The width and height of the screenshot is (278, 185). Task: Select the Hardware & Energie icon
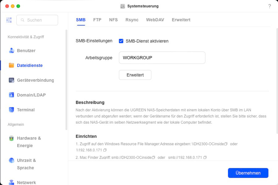[x=11, y=138]
